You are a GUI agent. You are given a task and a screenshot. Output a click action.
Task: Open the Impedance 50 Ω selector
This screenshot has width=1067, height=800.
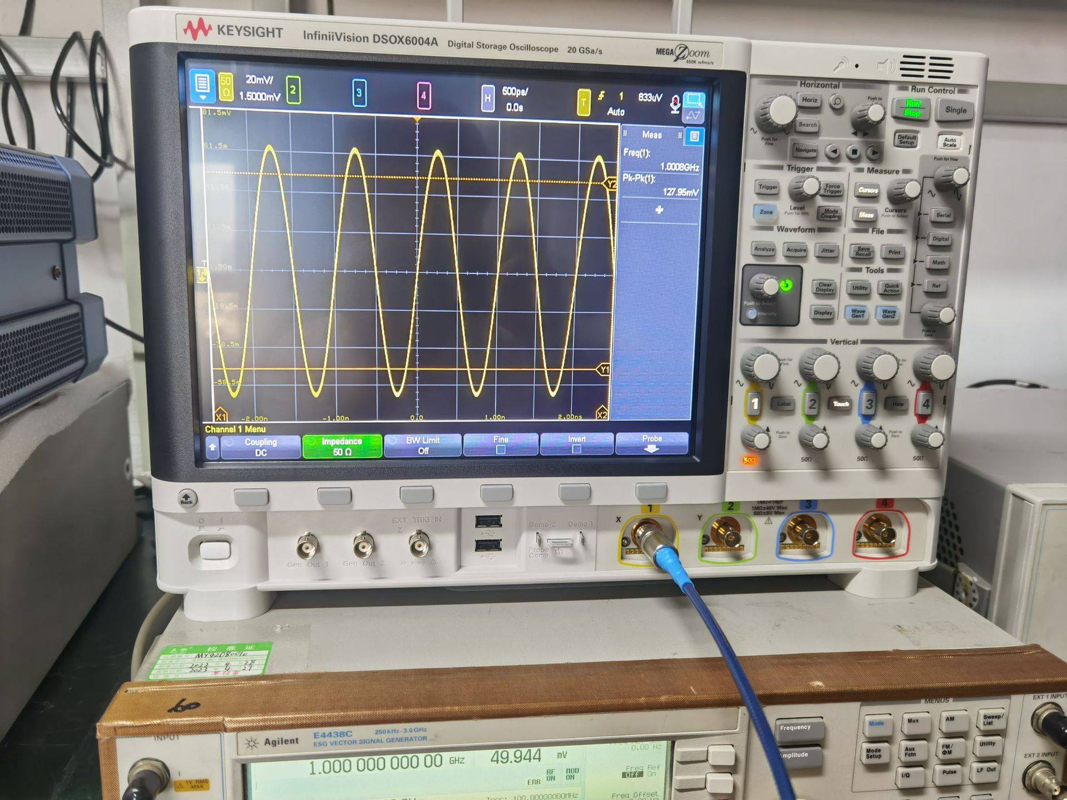coord(341,447)
